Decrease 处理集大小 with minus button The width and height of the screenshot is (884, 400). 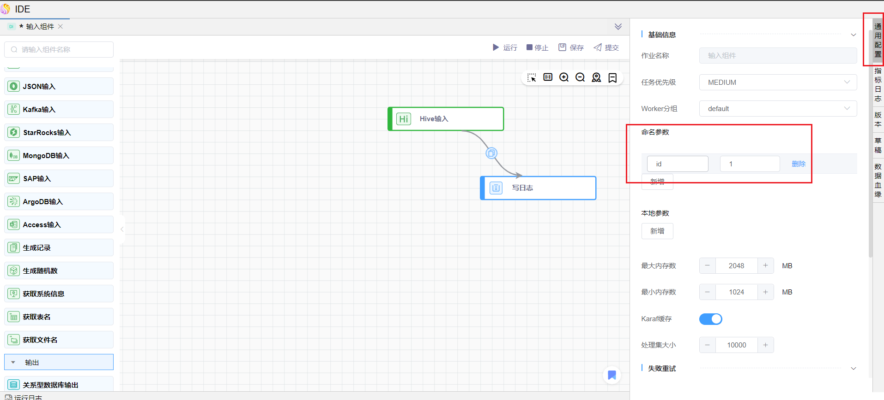(707, 345)
